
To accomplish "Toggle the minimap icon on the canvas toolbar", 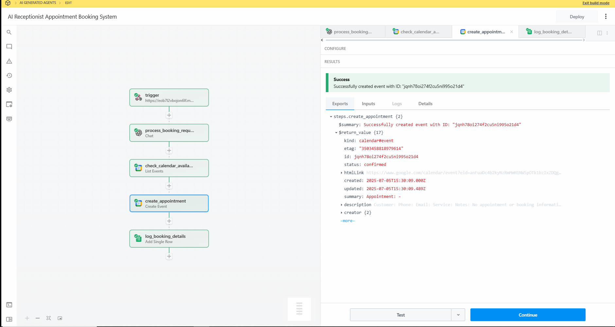I will pyautogui.click(x=60, y=318).
